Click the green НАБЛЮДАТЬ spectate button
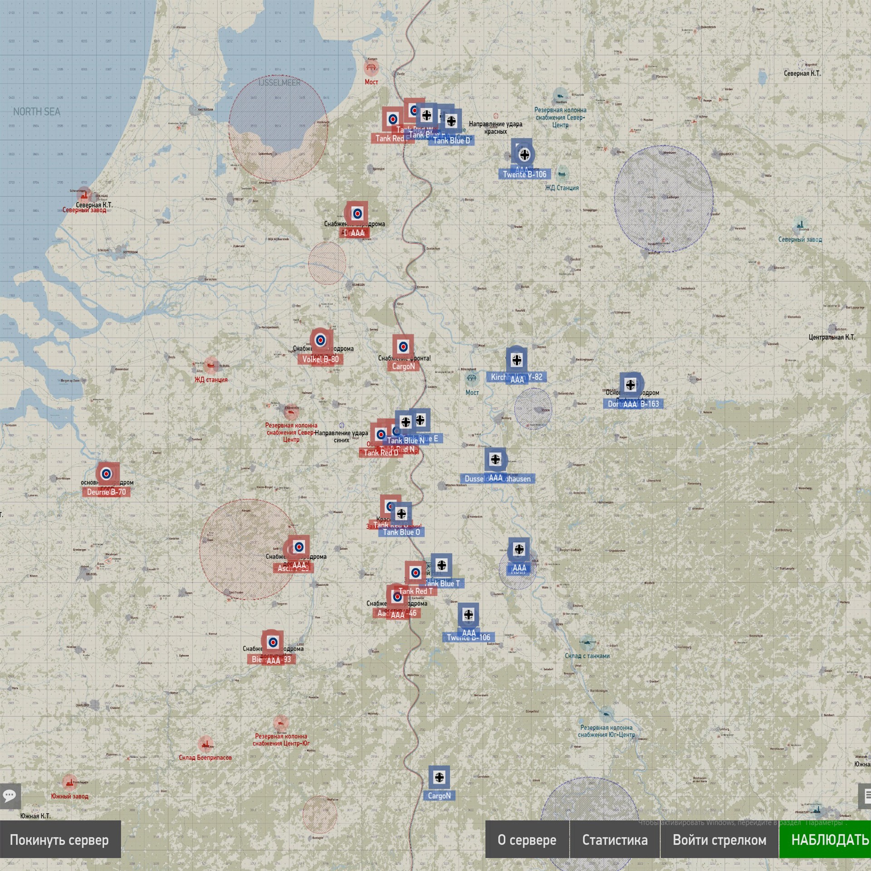This screenshot has height=871, width=871. (x=825, y=840)
